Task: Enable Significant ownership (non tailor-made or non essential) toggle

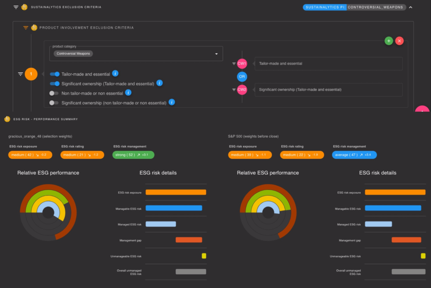Action: [54, 103]
